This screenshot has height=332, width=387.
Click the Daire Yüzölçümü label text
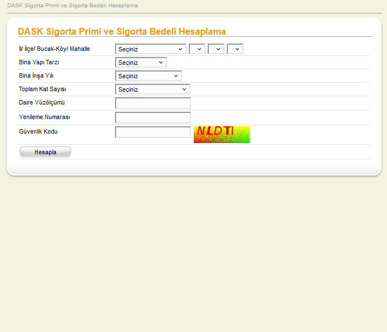42,102
